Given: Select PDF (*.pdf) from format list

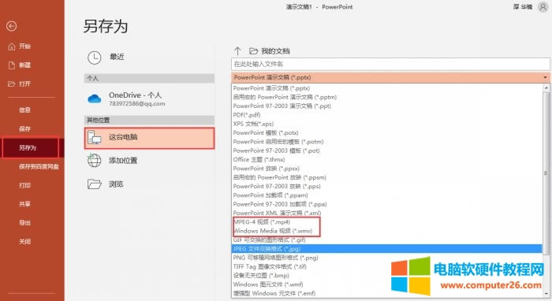Looking at the screenshot, I should click(x=247, y=115).
